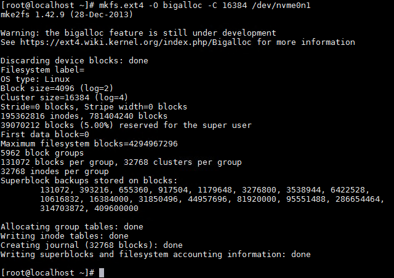Click the Bigalloc wiki URL in the warning
394x278 pixels.
(x=135, y=42)
